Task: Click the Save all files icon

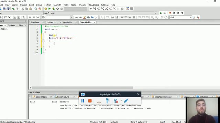Action: tap(8, 9)
